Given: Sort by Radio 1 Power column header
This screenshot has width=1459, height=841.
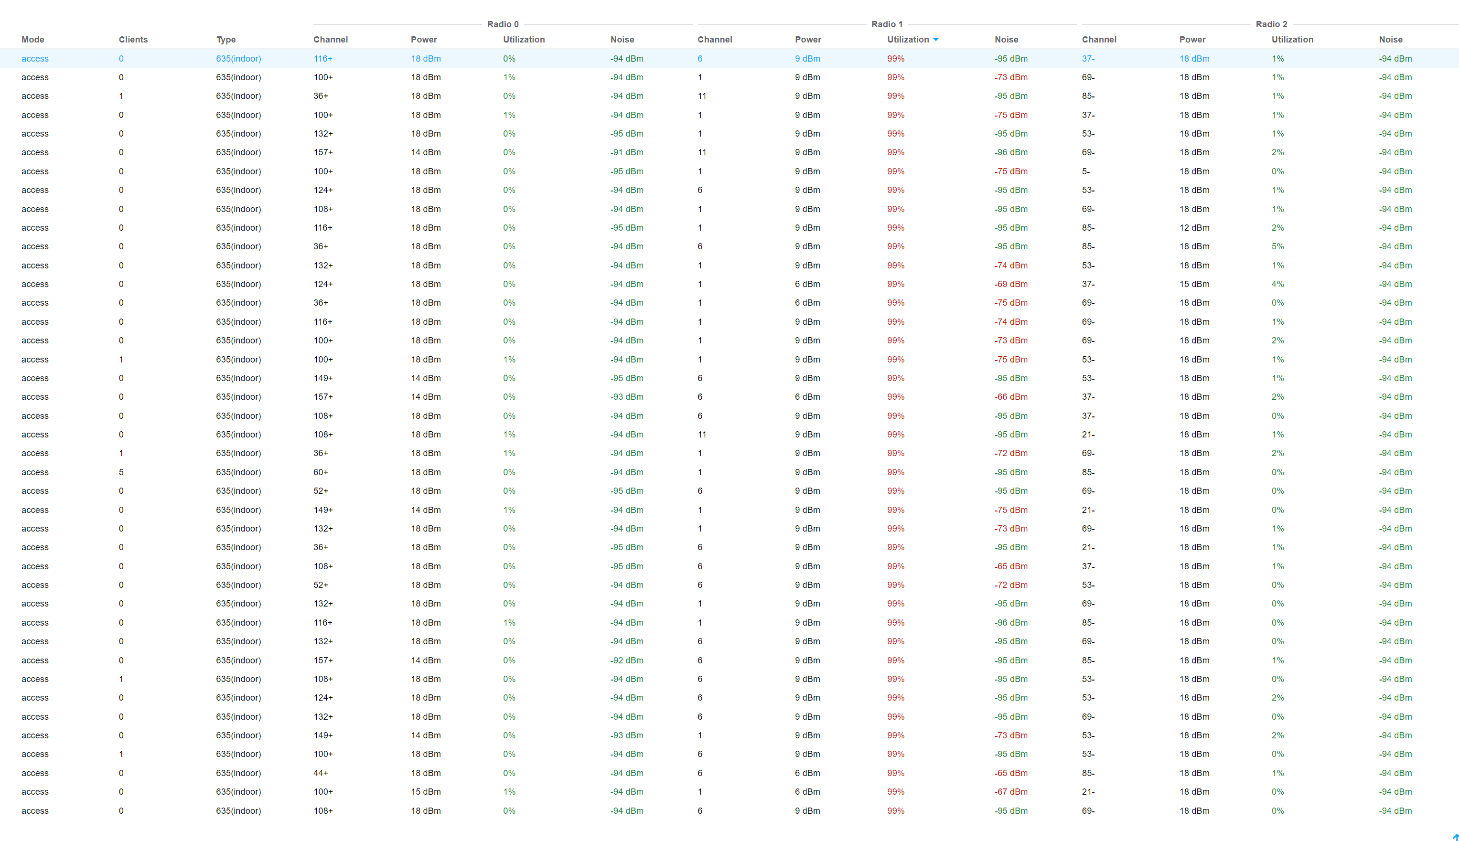Looking at the screenshot, I should (808, 39).
